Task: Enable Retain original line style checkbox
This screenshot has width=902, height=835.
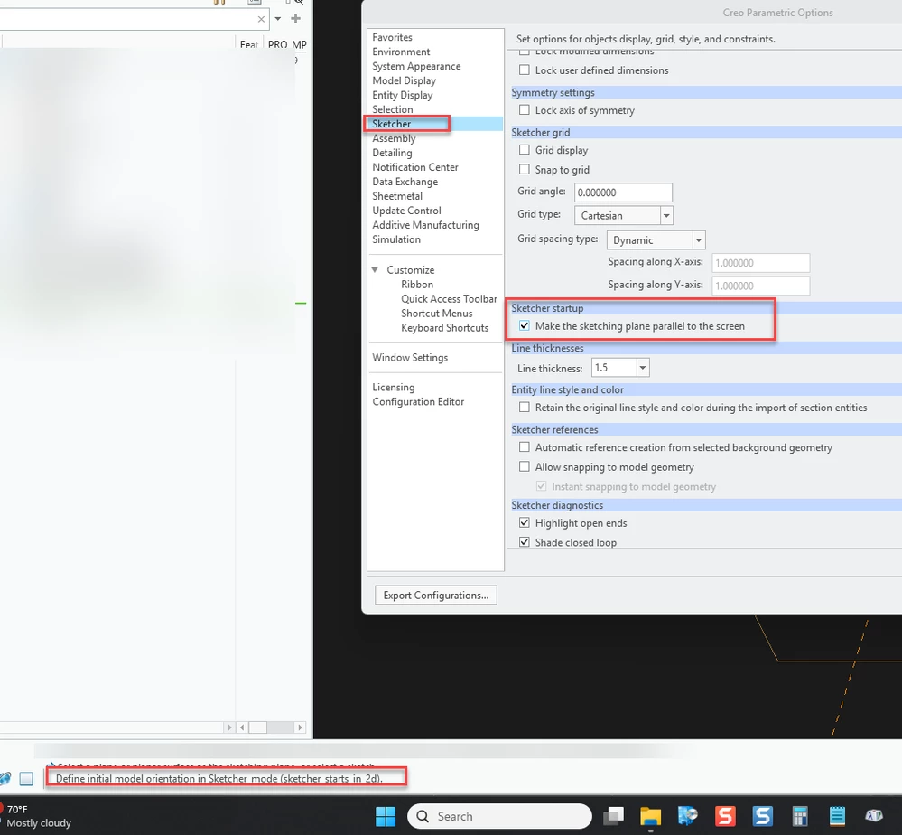Action: point(524,408)
